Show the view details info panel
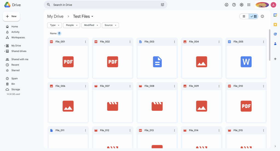 262,16
